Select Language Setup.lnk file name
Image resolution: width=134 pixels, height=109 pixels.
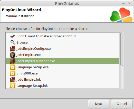(32, 86)
